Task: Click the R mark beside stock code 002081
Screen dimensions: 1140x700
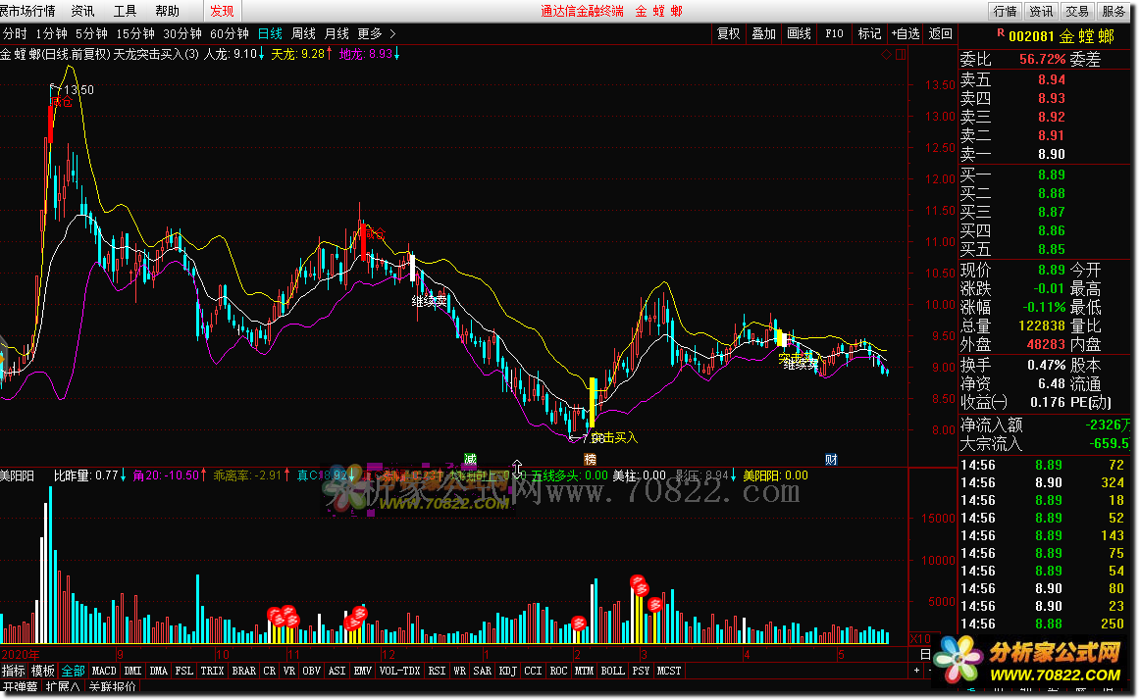Action: coord(1001,32)
